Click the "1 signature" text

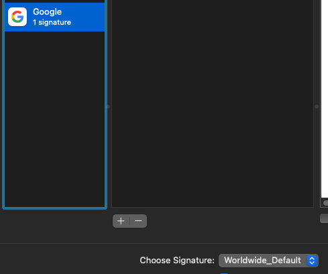(52, 22)
